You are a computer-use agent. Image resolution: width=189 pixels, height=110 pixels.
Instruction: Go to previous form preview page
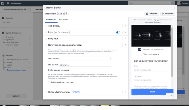click(x=168, y=95)
